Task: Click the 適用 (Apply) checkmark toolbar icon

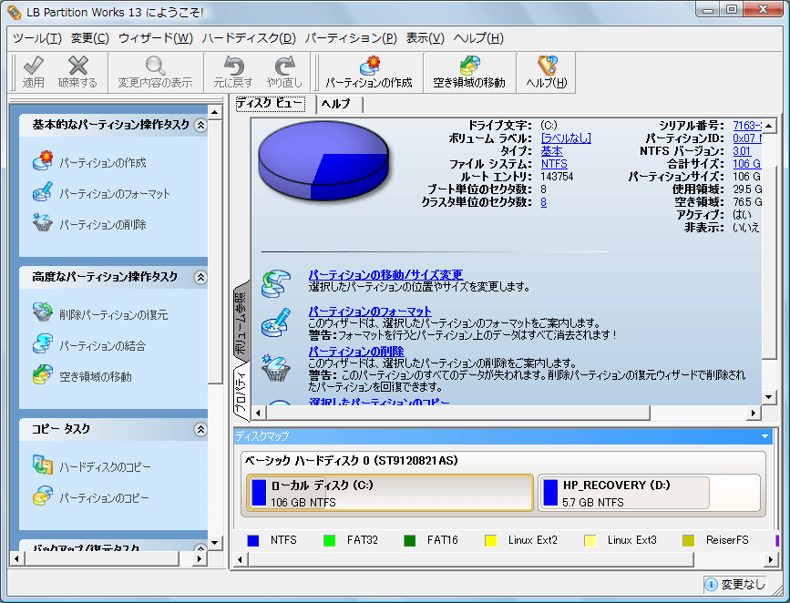Action: 33,66
